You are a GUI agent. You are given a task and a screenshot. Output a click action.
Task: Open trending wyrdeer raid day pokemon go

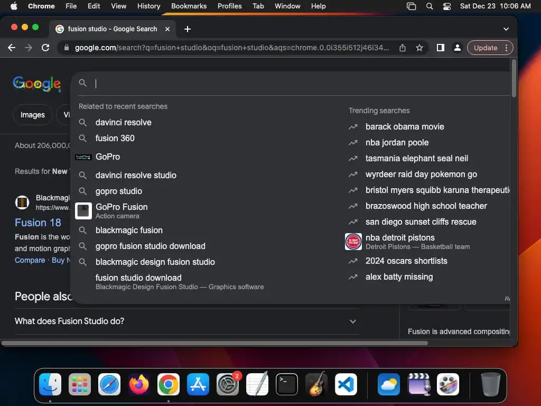coord(421,174)
